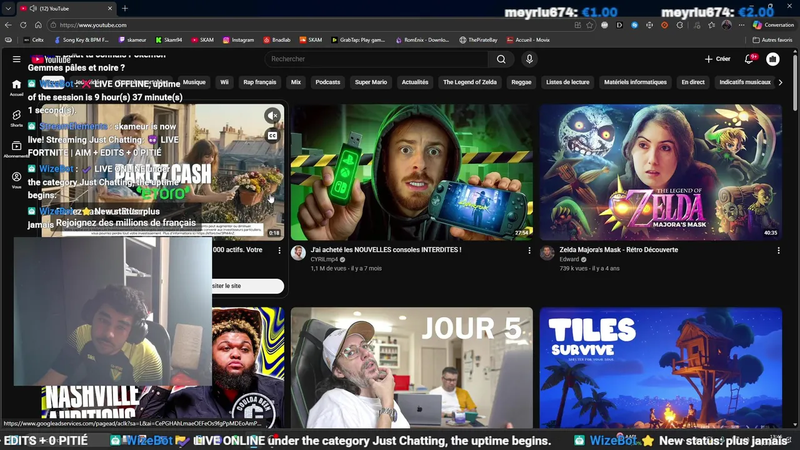This screenshot has height=450, width=800.
Task: Select The Legend of Zelda filter chip
Action: coord(469,82)
